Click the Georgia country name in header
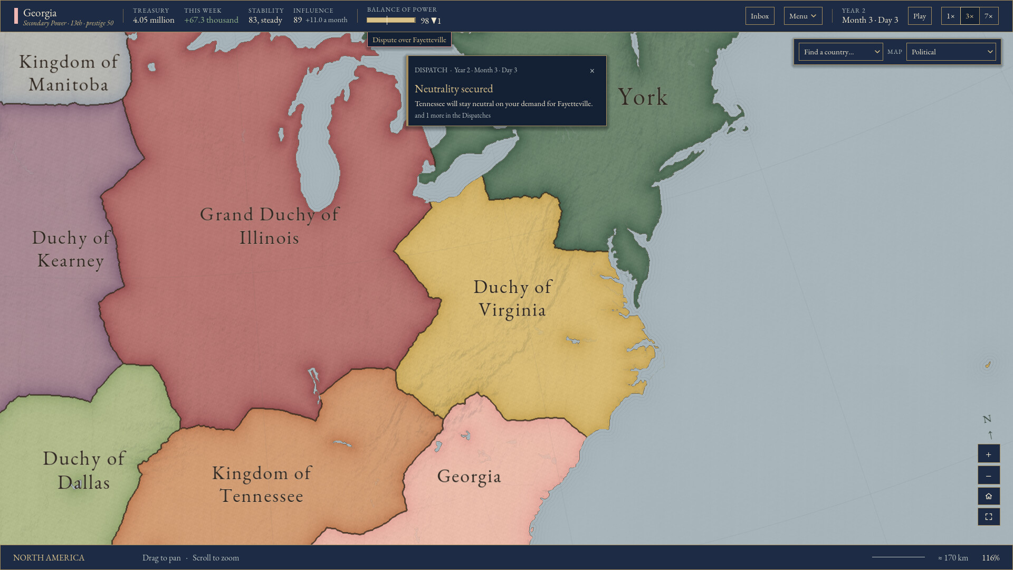 click(40, 13)
